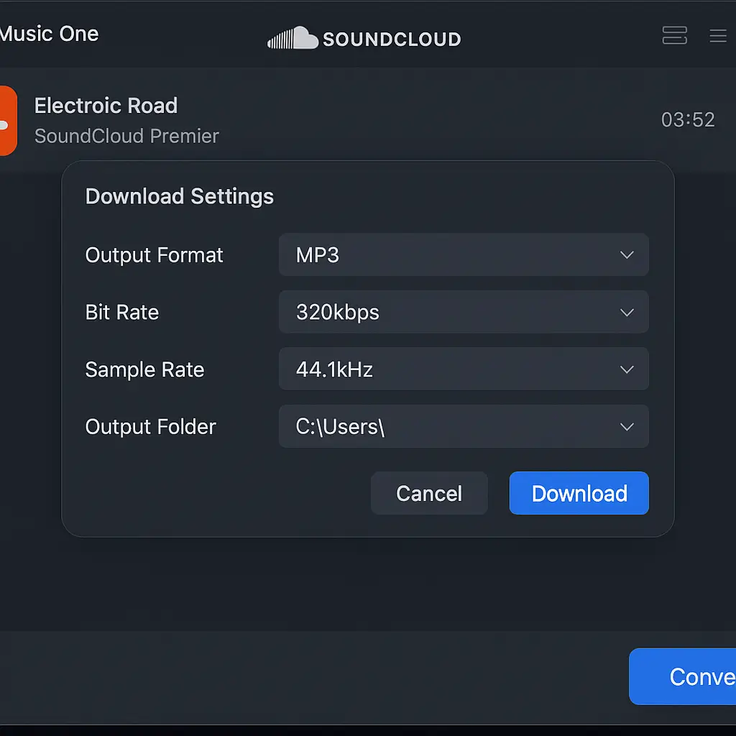Click the SoundCloud Premier subtitle
The image size is (736, 736).
126,136
